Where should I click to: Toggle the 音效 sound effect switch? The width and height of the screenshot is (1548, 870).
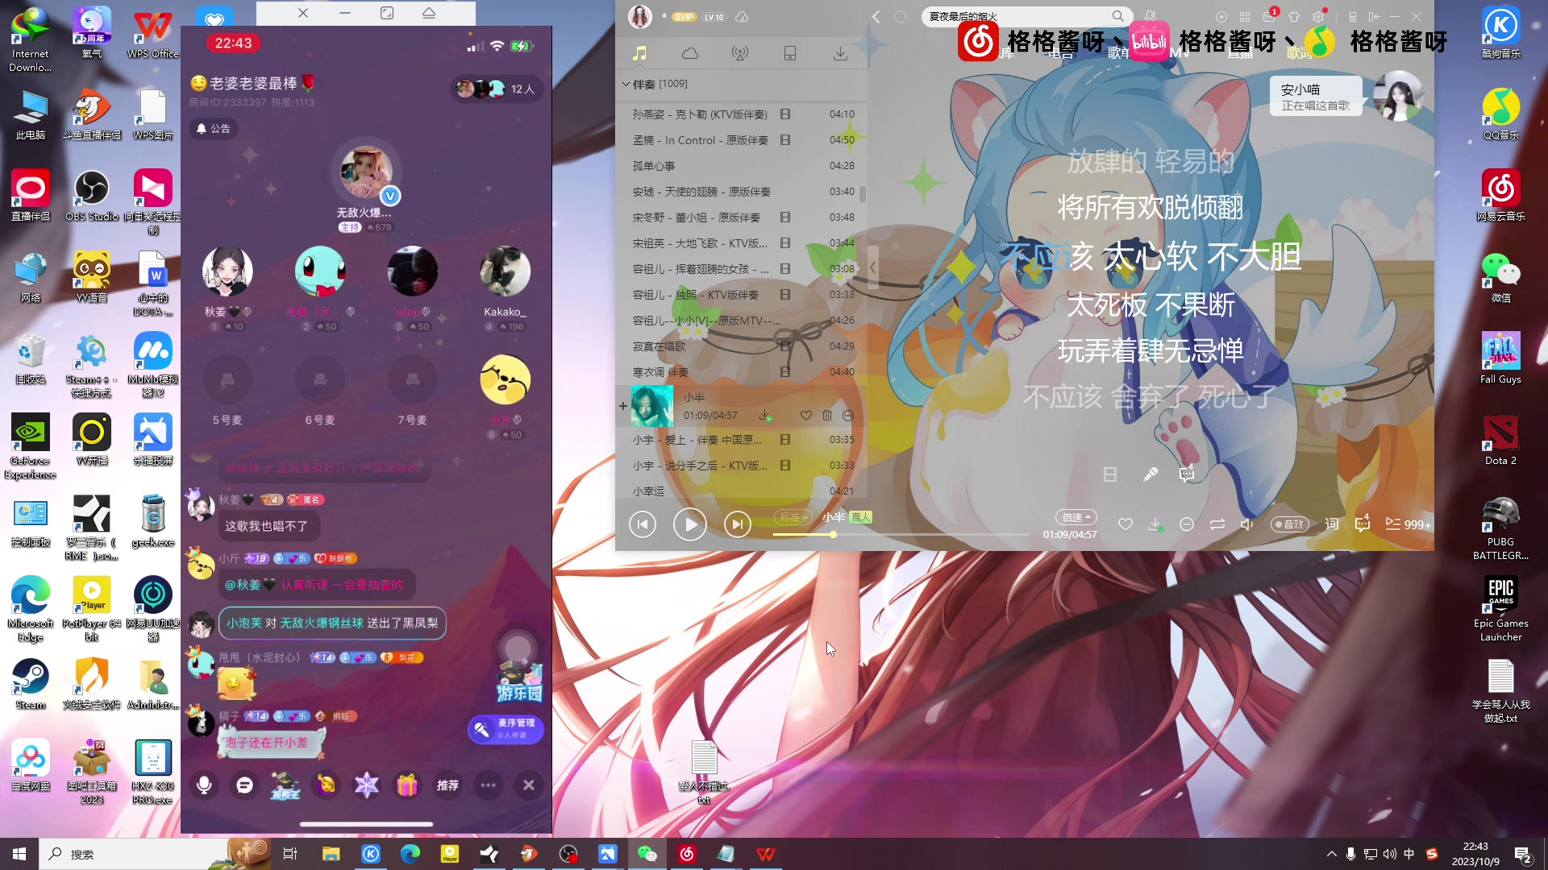pos(1288,524)
